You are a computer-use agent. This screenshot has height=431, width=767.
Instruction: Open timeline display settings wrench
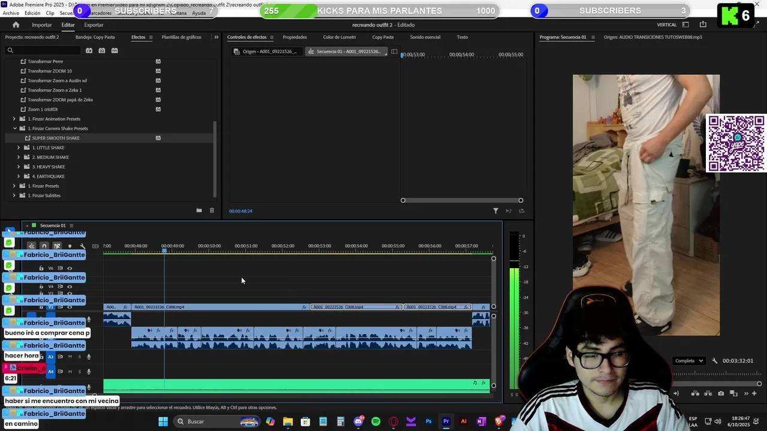pyautogui.click(x=83, y=246)
